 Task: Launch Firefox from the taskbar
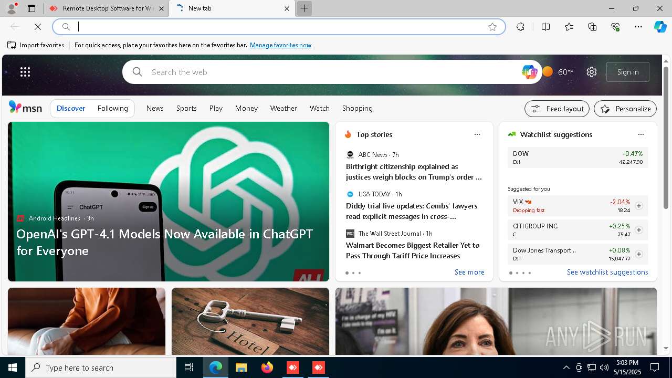(267, 367)
